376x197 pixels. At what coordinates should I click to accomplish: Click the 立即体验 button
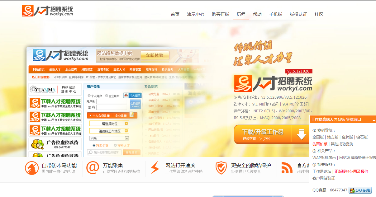click(155, 55)
